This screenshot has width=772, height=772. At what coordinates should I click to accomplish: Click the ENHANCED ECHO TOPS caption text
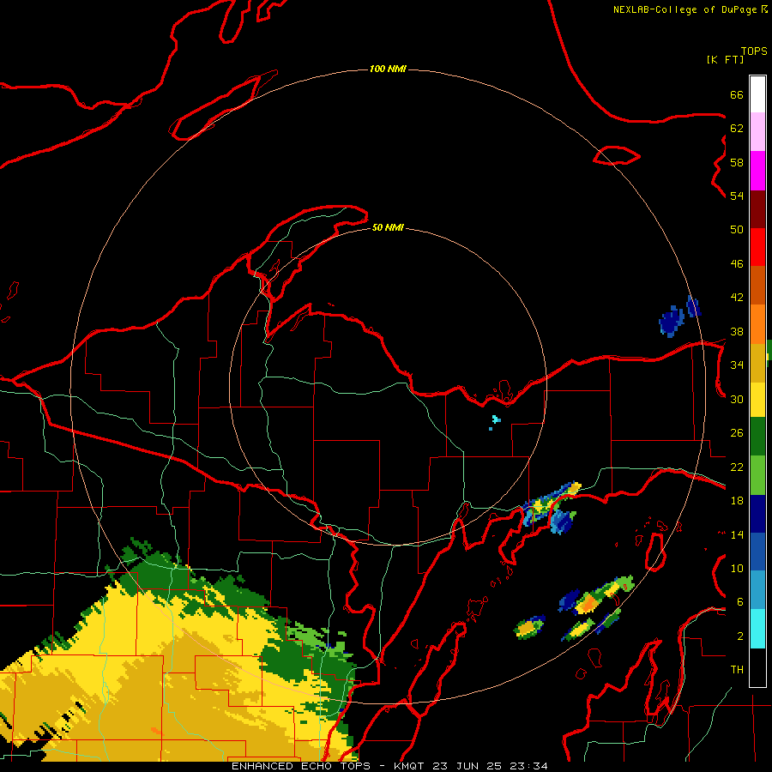click(300, 766)
